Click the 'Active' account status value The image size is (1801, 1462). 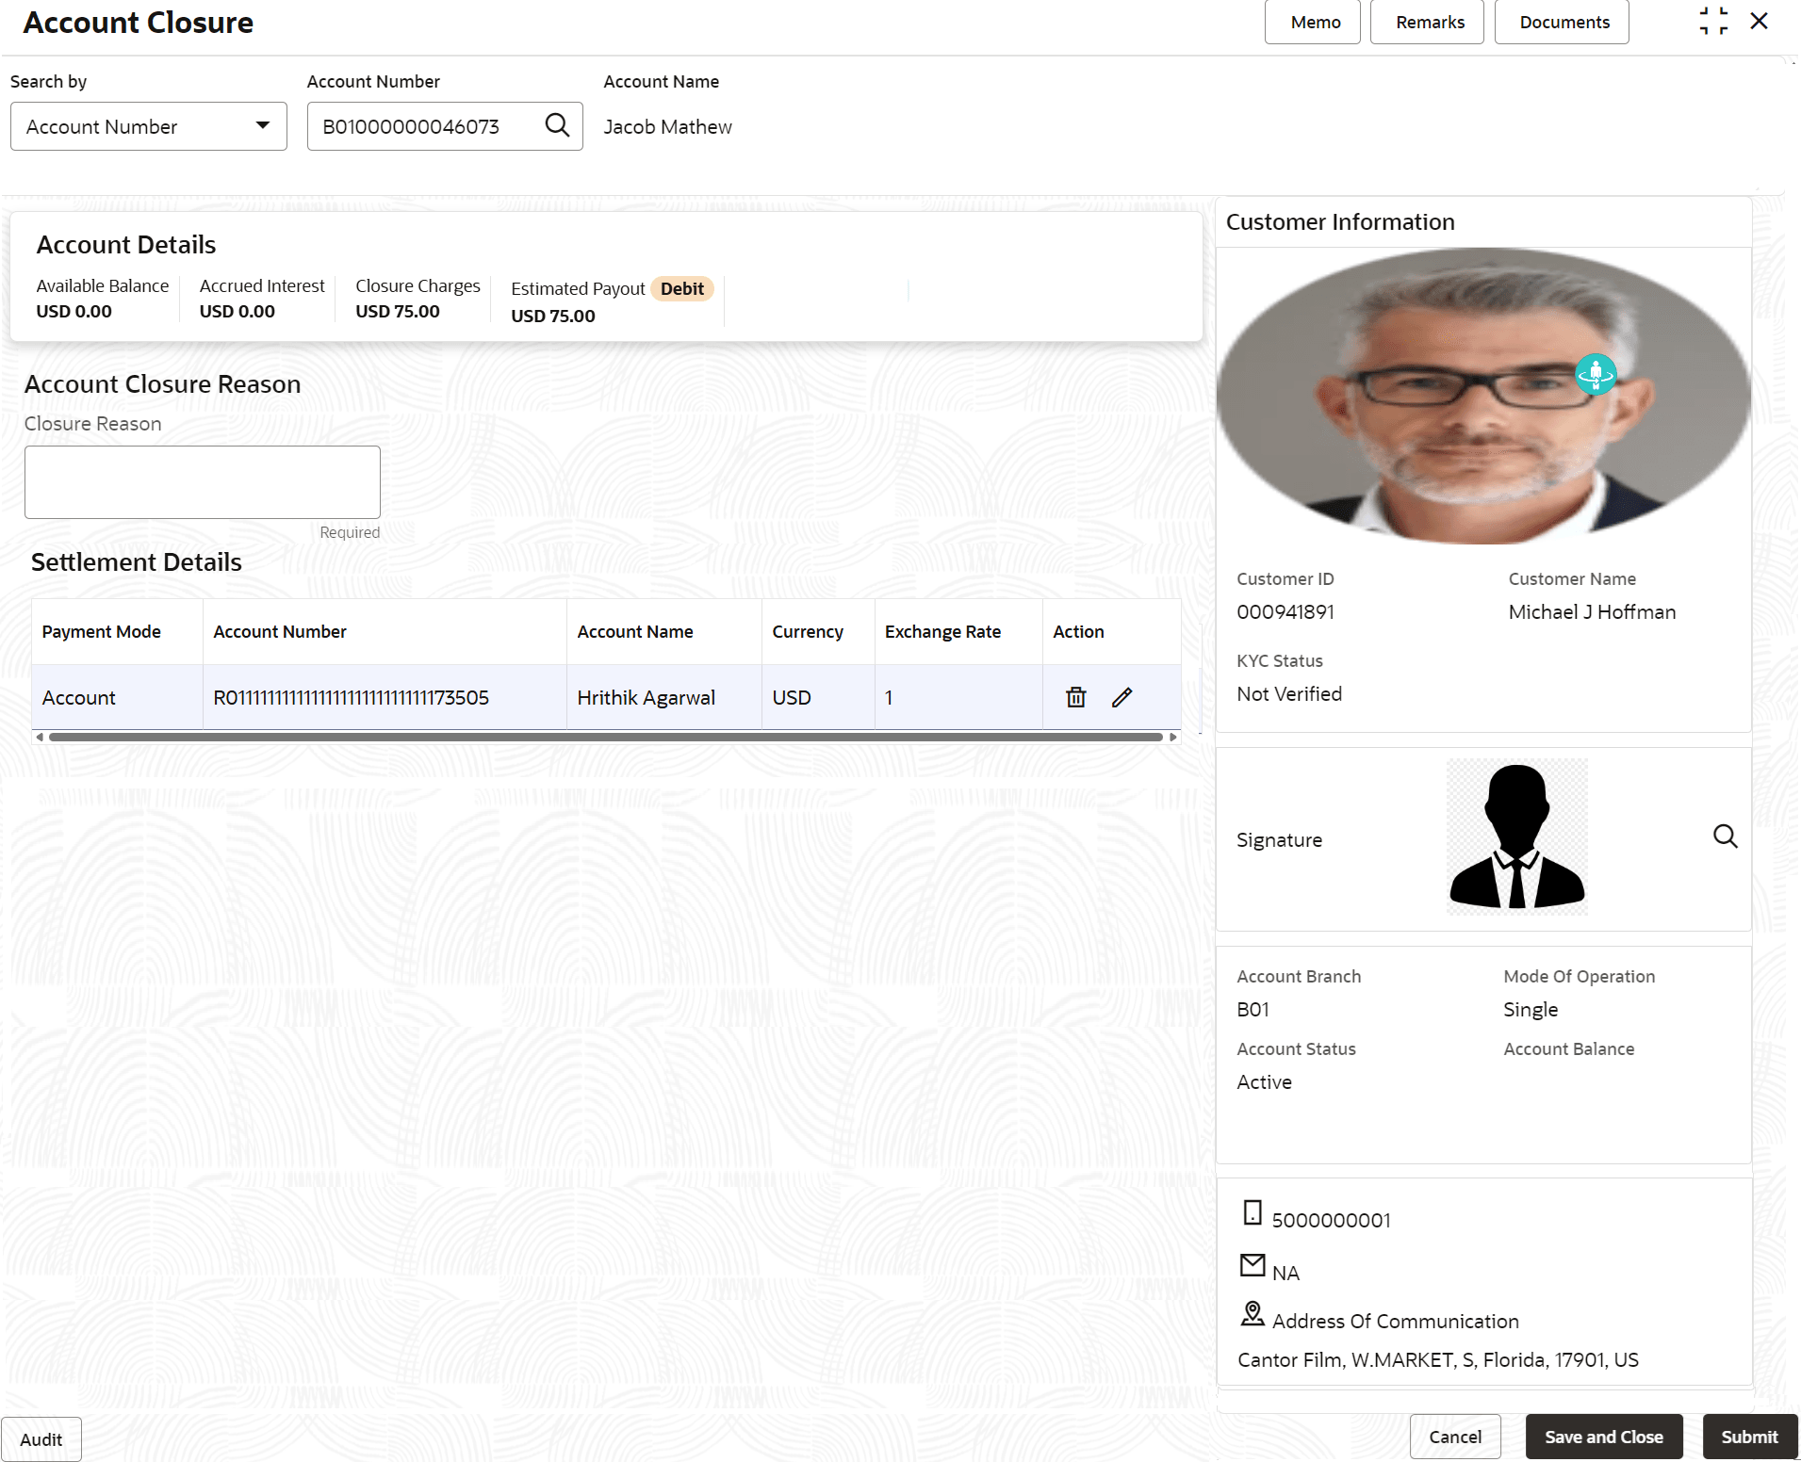(1264, 1082)
